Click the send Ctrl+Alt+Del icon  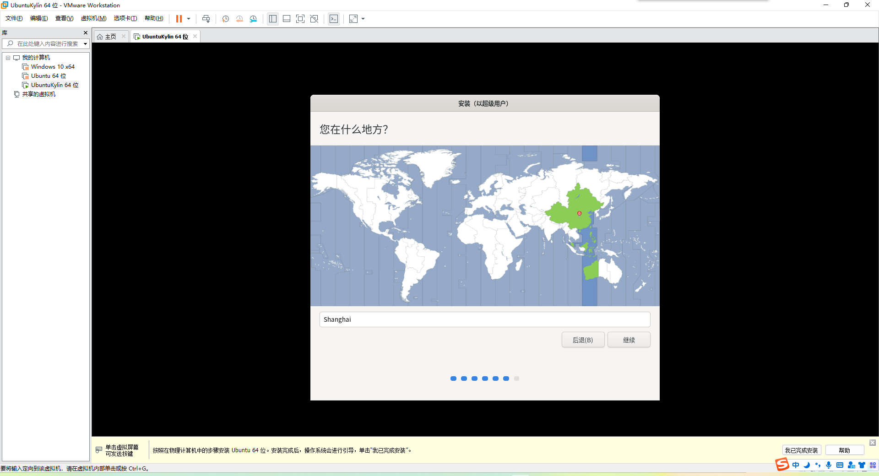tap(206, 19)
